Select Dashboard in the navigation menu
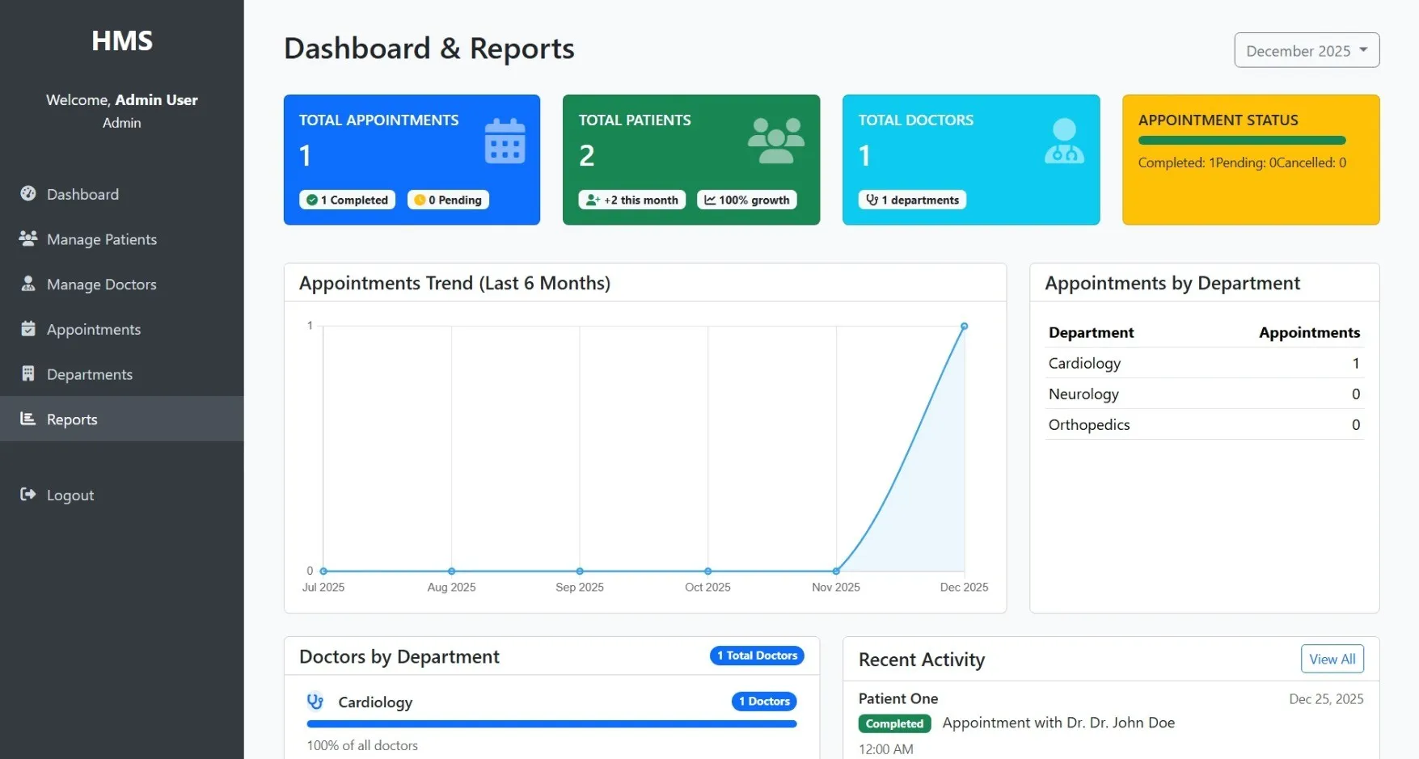1419x759 pixels. (x=82, y=194)
